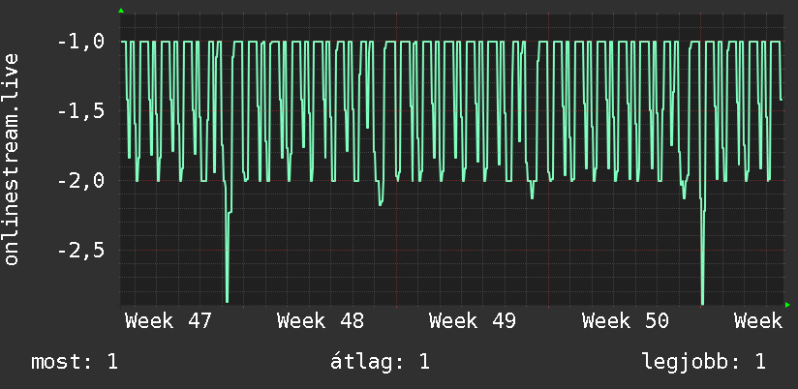This screenshot has width=798, height=389.
Task: Click the Week 47 axis label
Action: [x=168, y=321]
